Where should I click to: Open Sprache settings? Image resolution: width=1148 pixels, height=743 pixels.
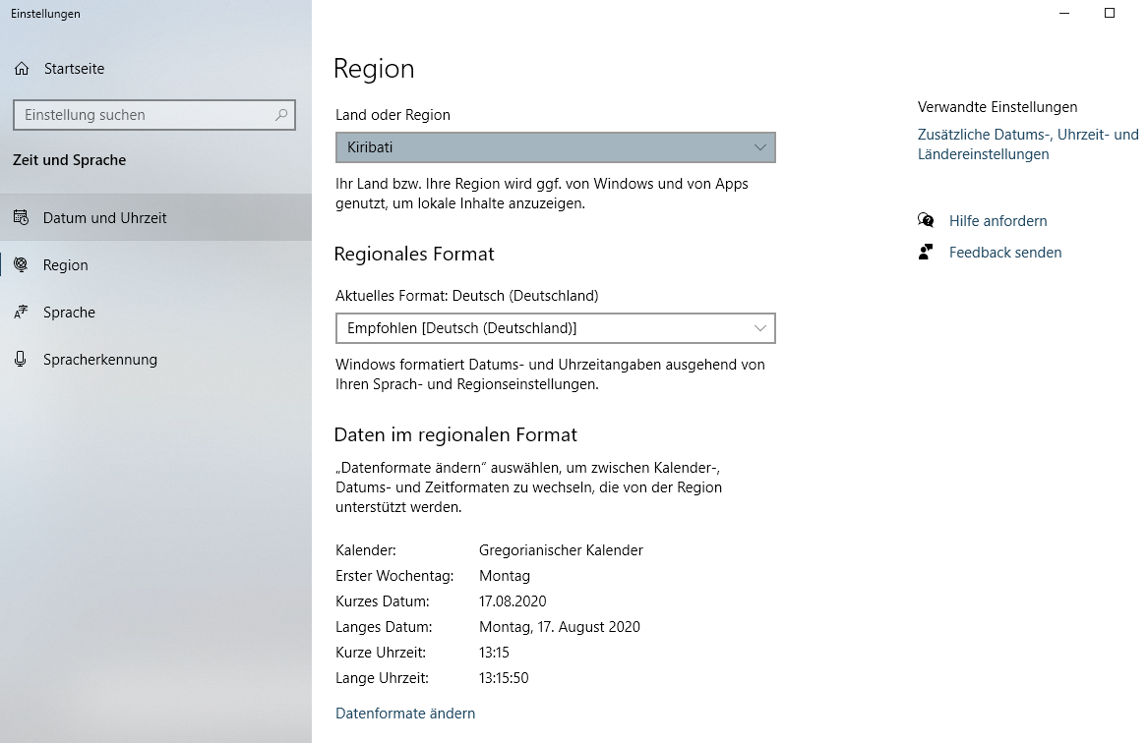[155, 313]
